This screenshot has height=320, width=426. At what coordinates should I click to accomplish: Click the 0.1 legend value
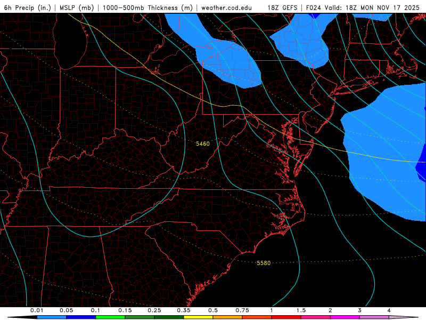click(x=95, y=310)
